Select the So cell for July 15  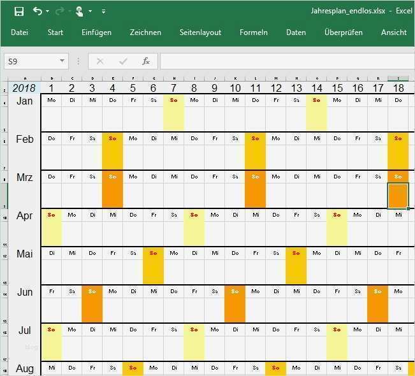click(337, 329)
